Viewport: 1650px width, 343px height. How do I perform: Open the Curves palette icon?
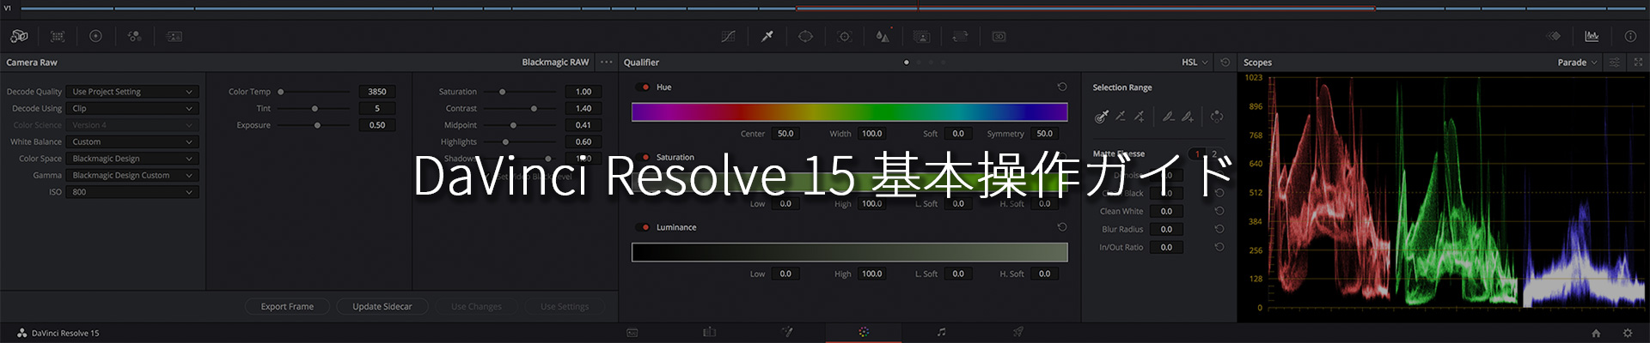pyautogui.click(x=728, y=36)
